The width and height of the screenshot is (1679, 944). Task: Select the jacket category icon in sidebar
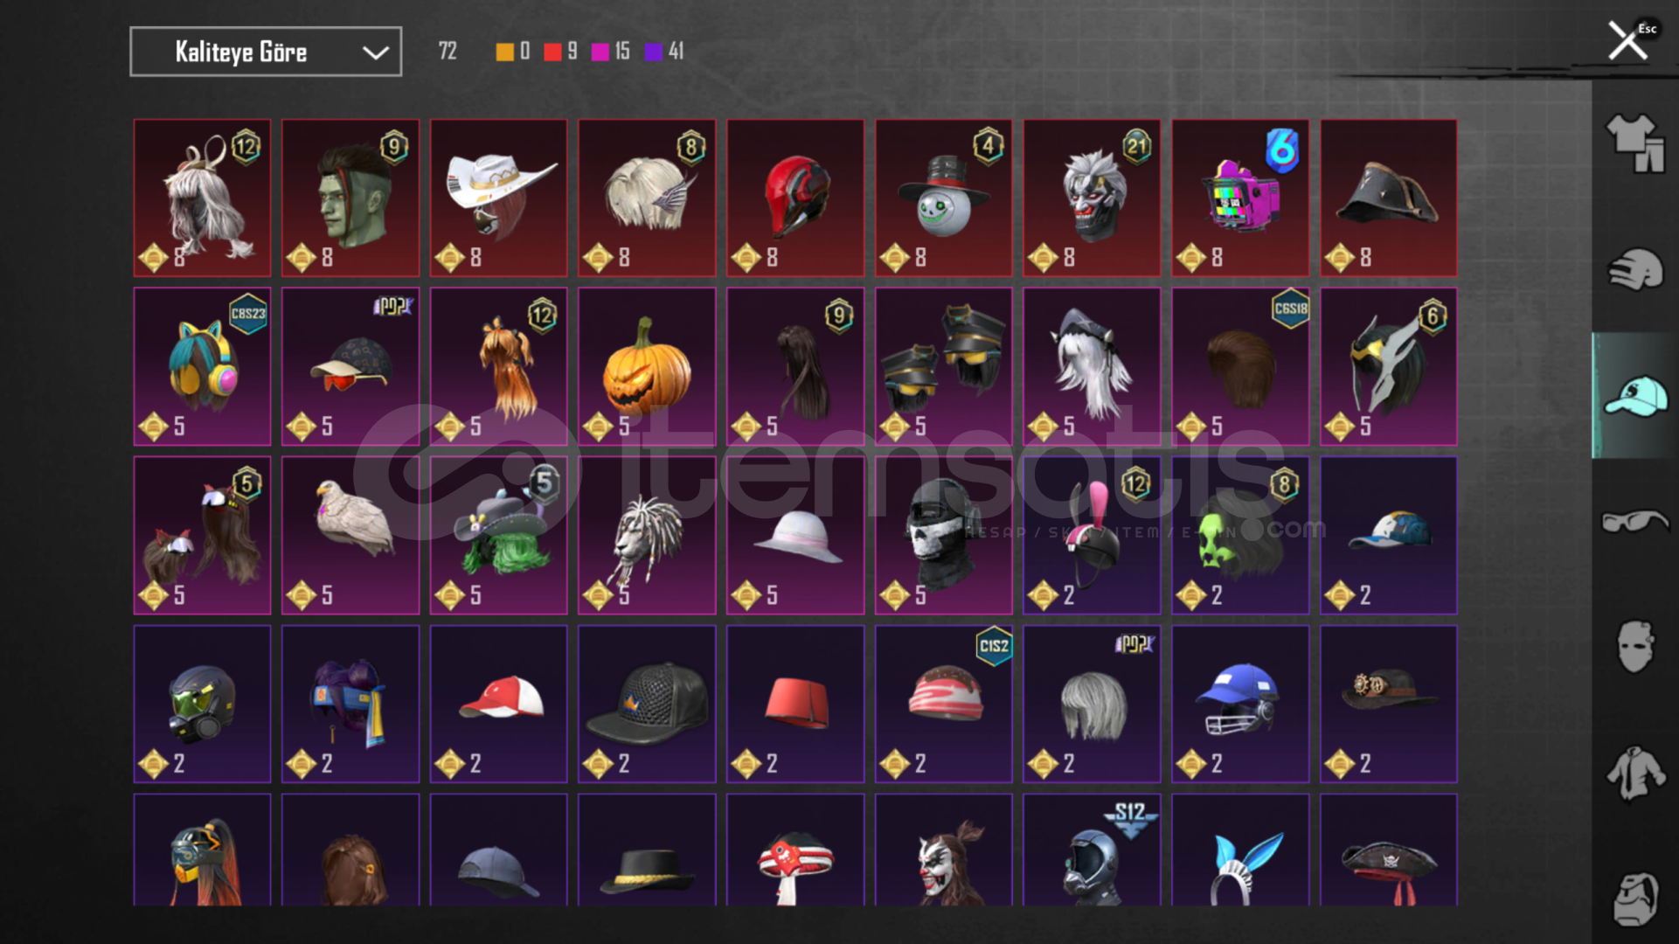1634,773
